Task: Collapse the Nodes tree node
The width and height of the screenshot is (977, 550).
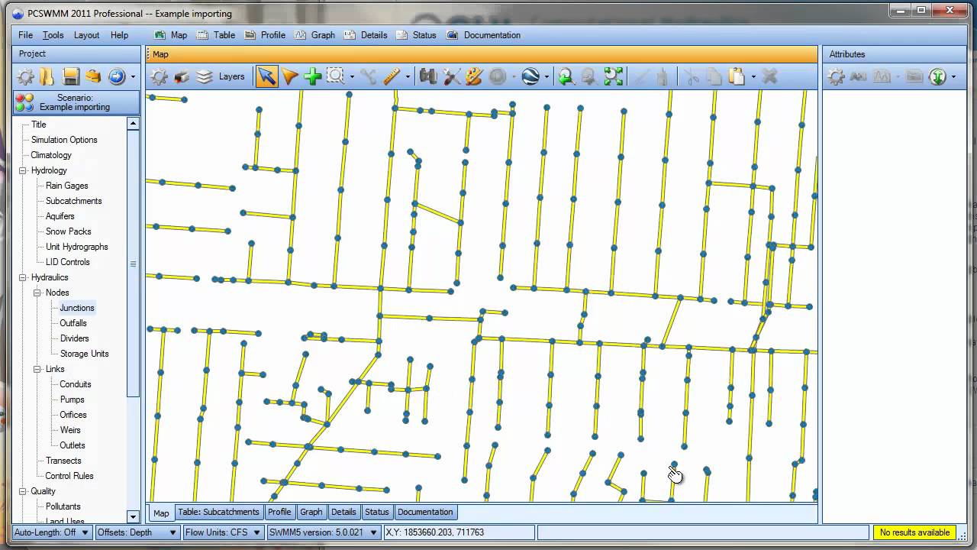Action: (37, 293)
